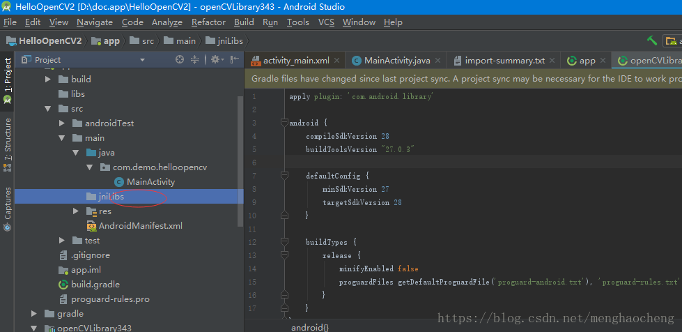Open the VCS menu
Image resolution: width=682 pixels, height=332 pixels.
click(326, 22)
